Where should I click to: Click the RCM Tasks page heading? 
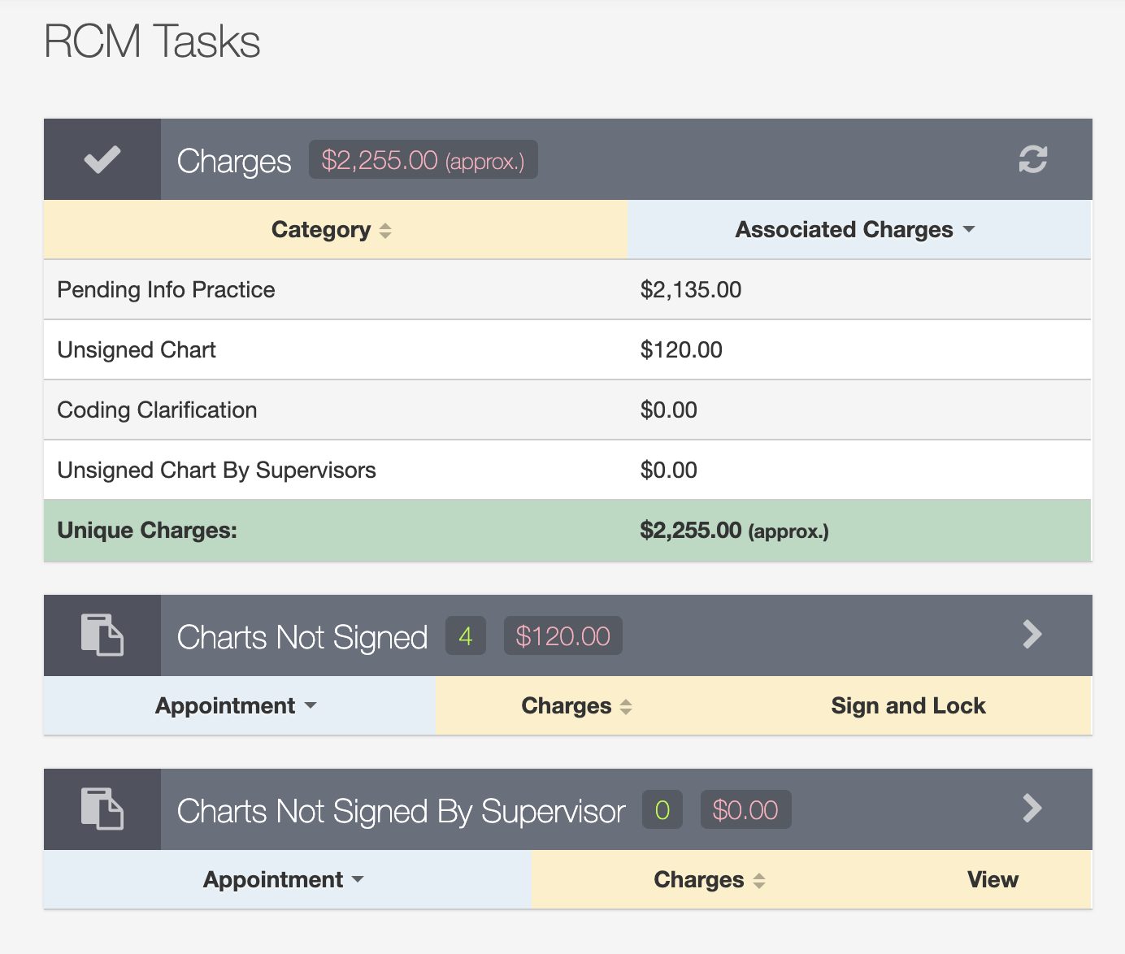152,41
